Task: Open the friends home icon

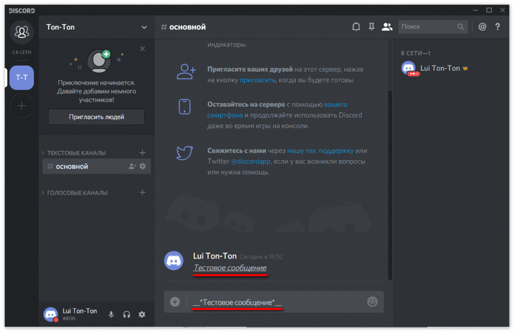Action: point(22,32)
